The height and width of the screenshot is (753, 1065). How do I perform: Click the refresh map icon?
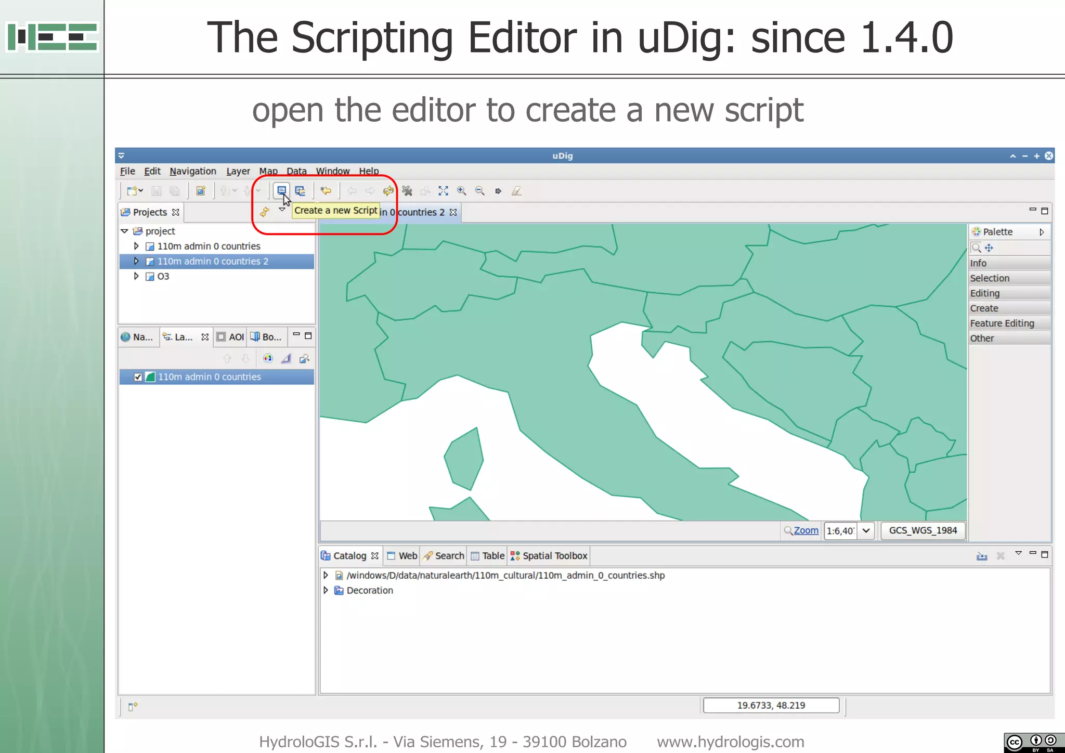coord(388,191)
